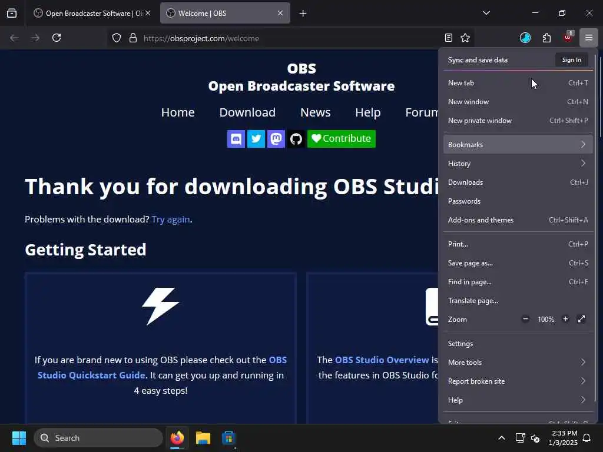Reload the current page
The height and width of the screenshot is (452, 603).
57,38
